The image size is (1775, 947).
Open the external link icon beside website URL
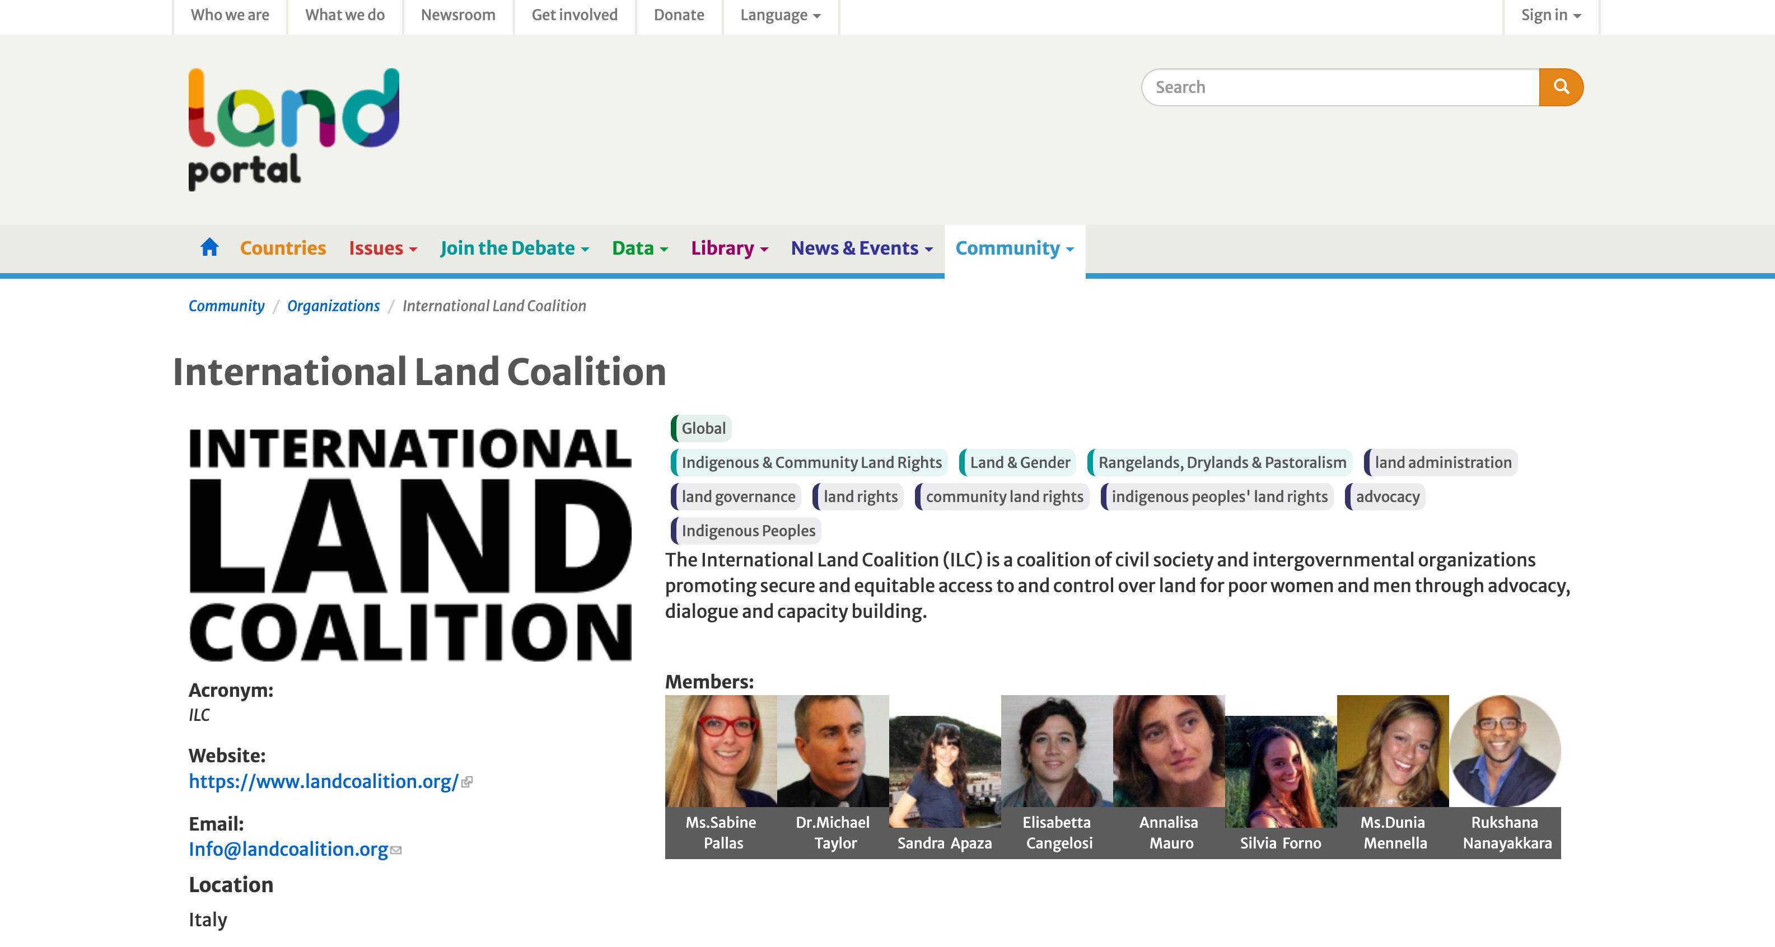point(467,782)
